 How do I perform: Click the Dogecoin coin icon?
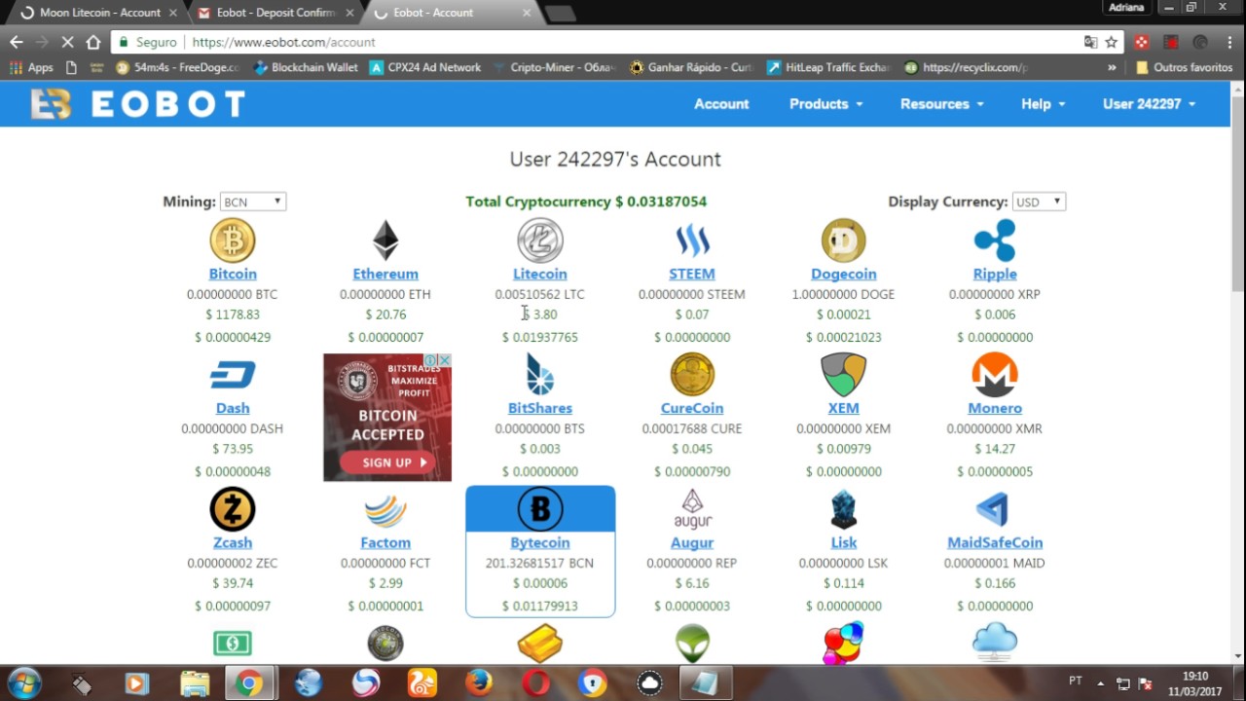tap(844, 240)
